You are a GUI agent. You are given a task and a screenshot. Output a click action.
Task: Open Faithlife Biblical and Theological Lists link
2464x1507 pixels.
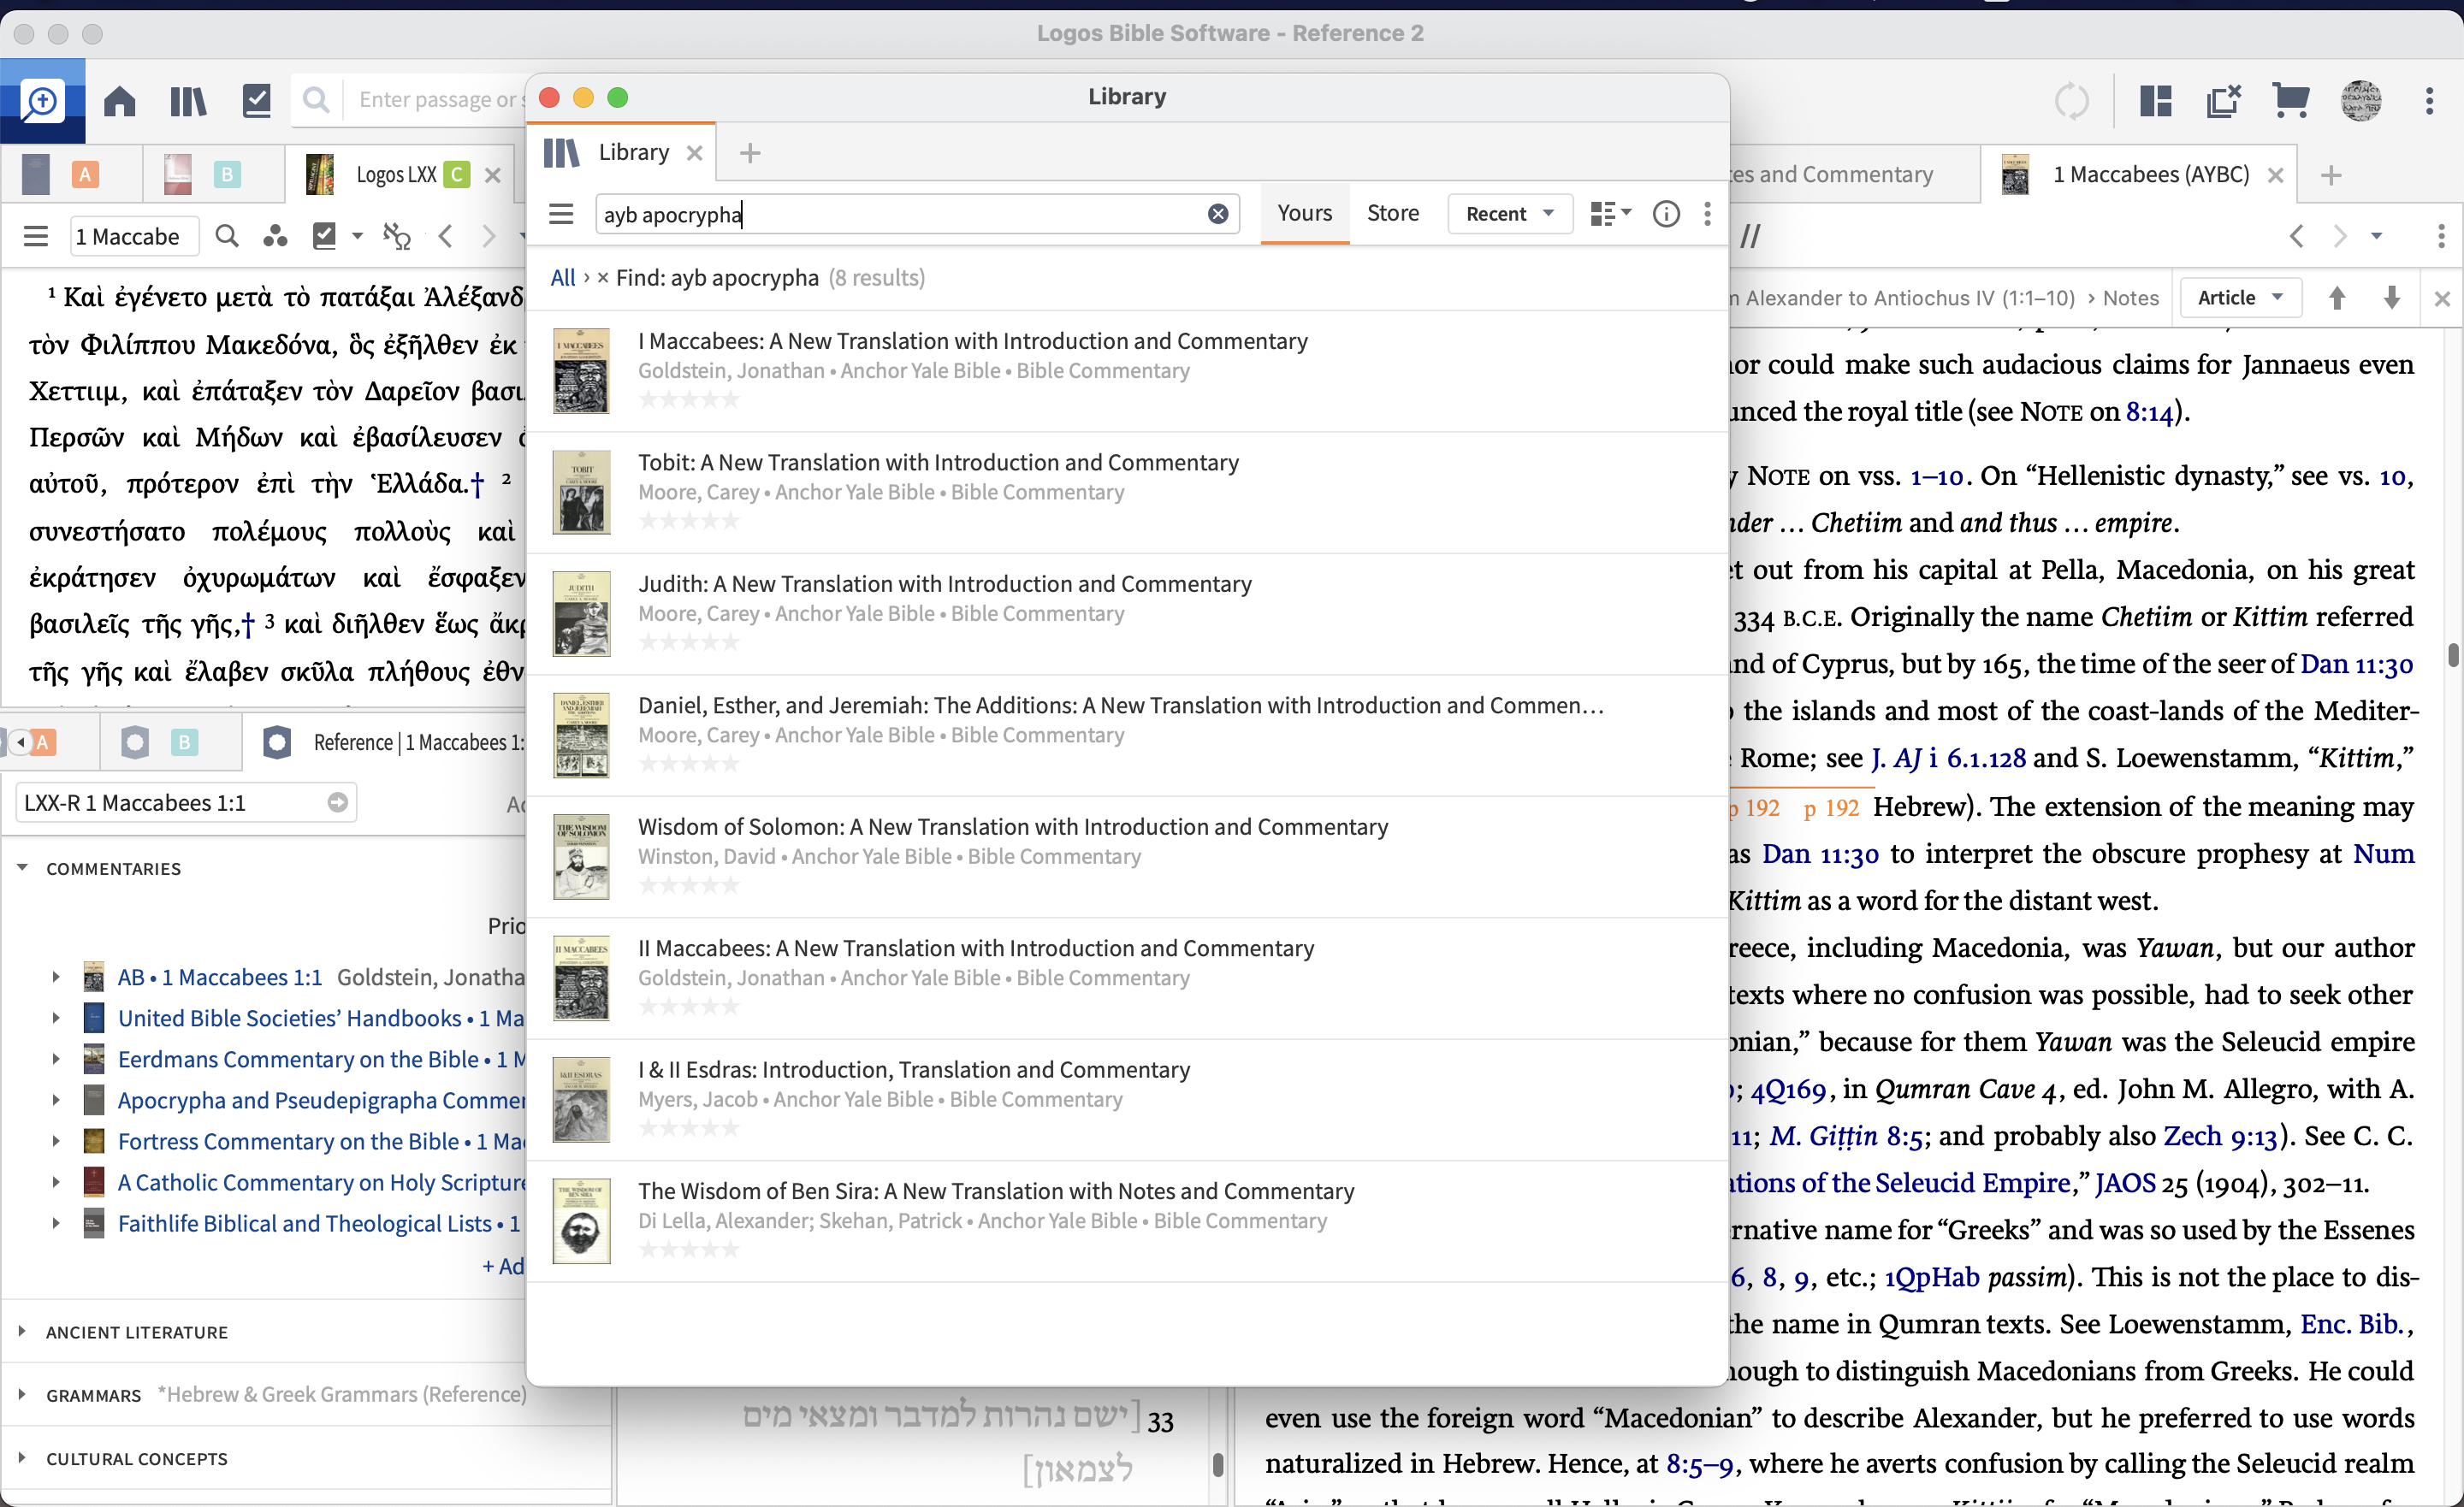pyautogui.click(x=319, y=1223)
